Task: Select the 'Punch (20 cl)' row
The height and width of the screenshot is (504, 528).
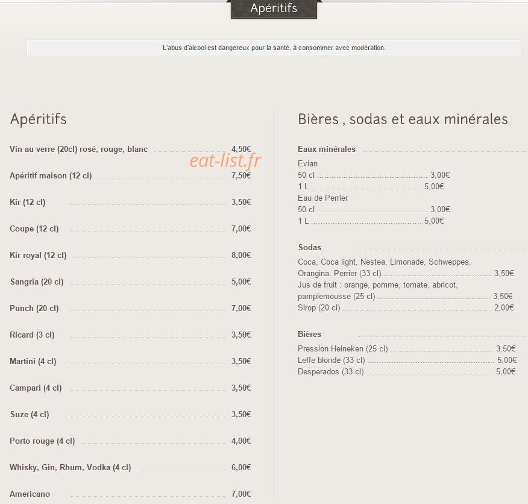Action: tap(130, 308)
